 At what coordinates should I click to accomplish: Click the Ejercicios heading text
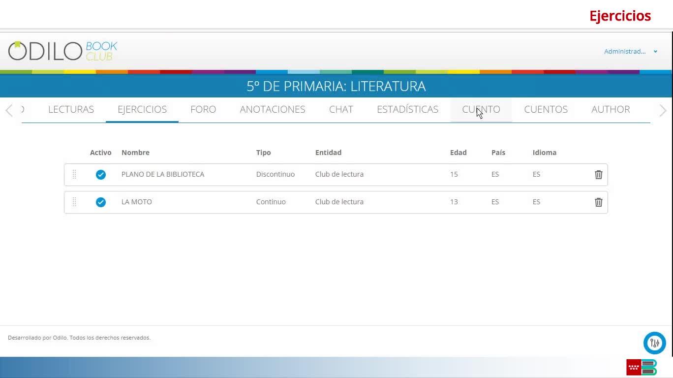(x=620, y=16)
